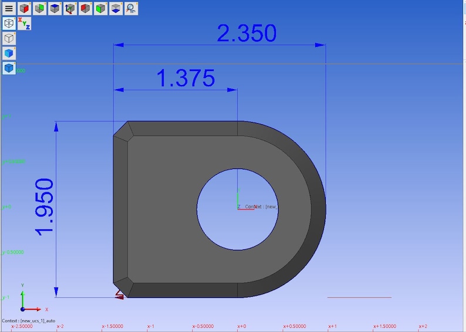Screen dimensions: 466x332
Task: Open the hamburger menu button
Action: (x=9, y=9)
